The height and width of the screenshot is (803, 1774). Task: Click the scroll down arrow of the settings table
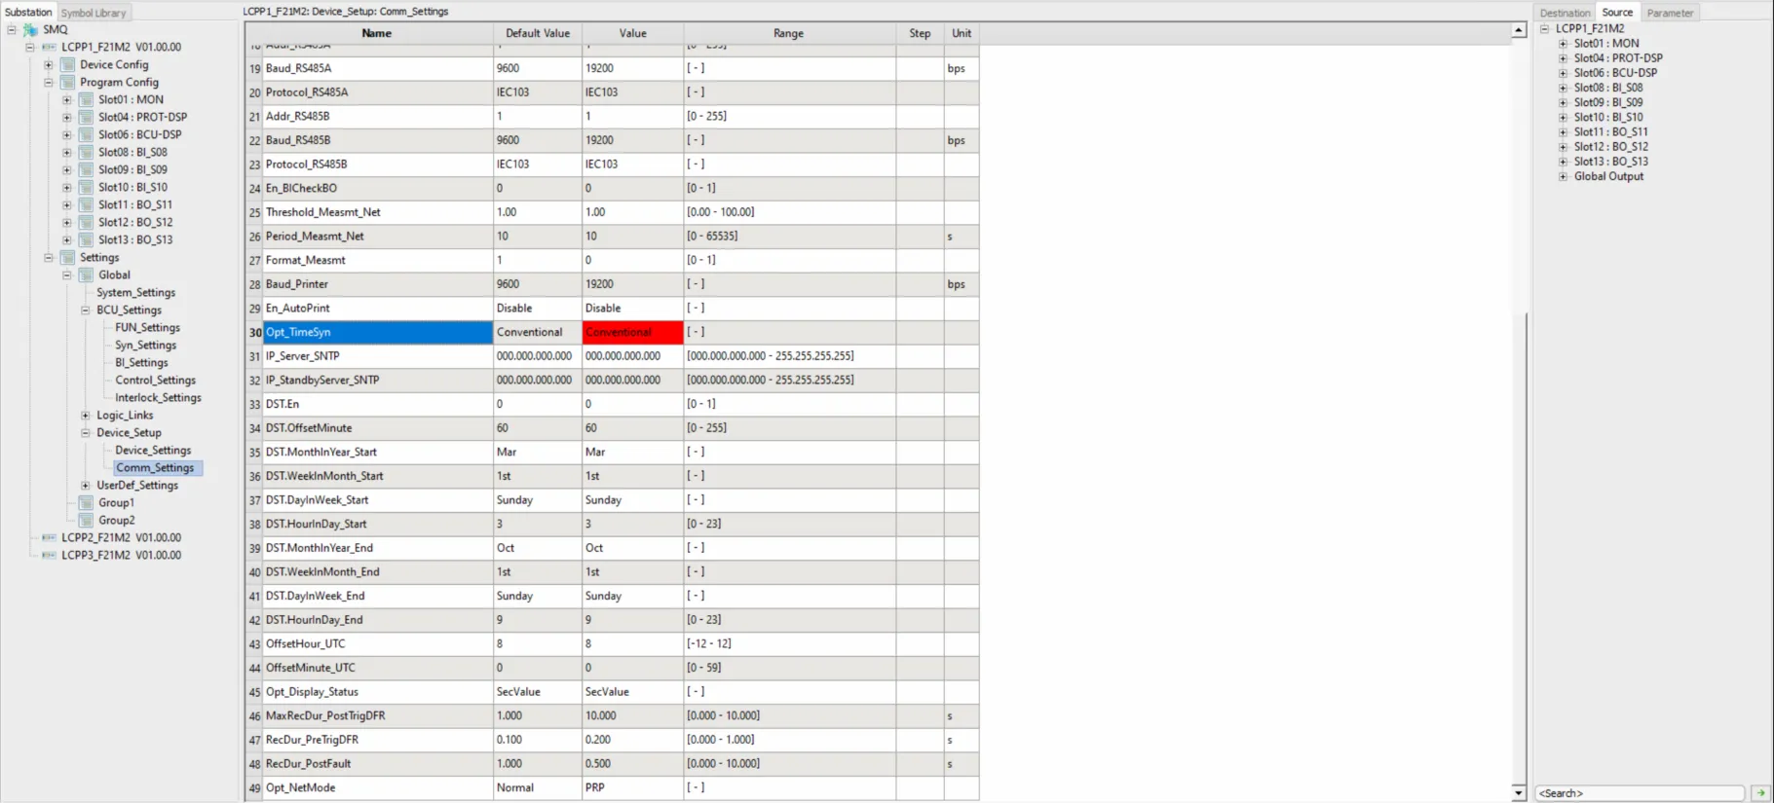point(1518,792)
